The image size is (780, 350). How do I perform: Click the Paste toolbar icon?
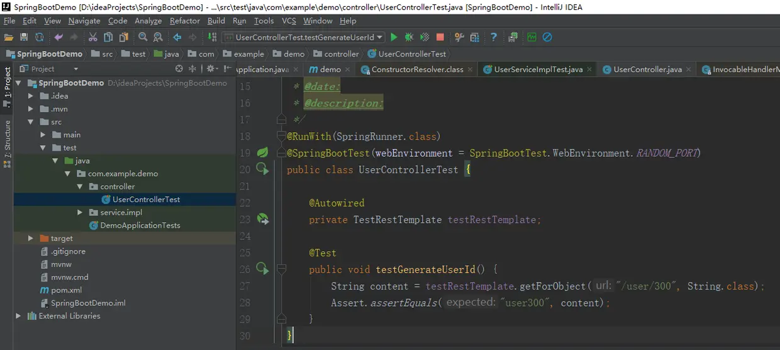tap(124, 38)
